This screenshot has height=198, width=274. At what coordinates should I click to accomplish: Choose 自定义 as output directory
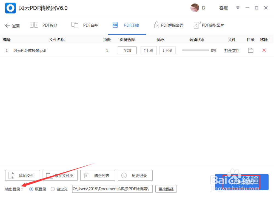(53, 189)
